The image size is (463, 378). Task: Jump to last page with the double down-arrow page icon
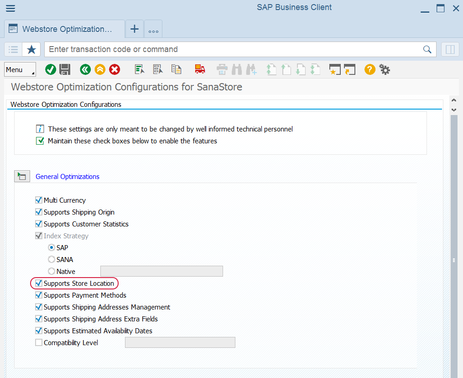pyautogui.click(x=315, y=70)
